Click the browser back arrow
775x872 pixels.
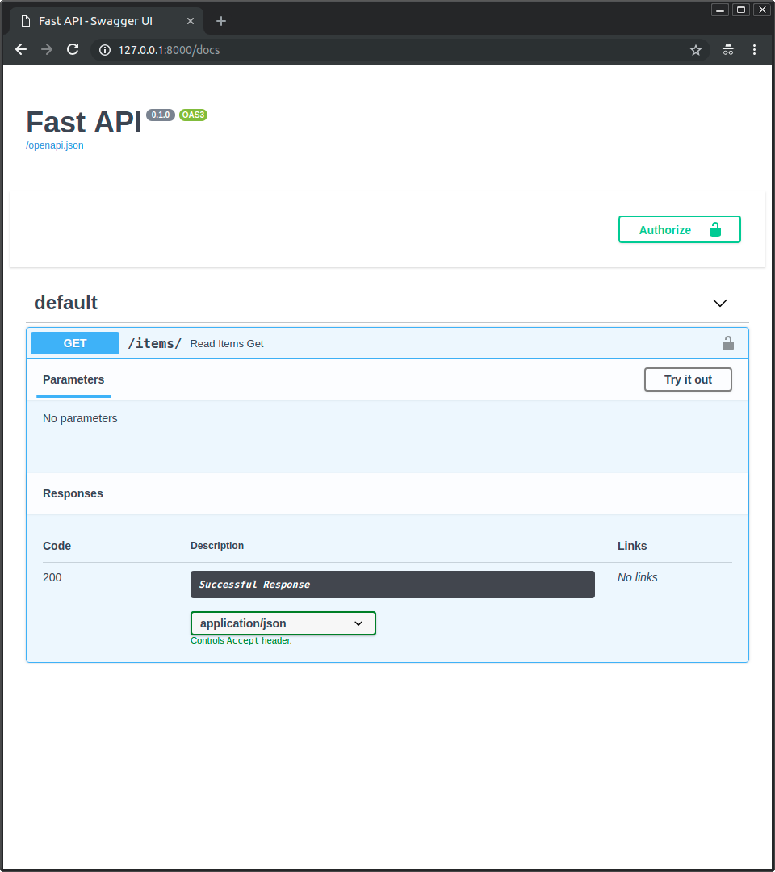pos(21,50)
